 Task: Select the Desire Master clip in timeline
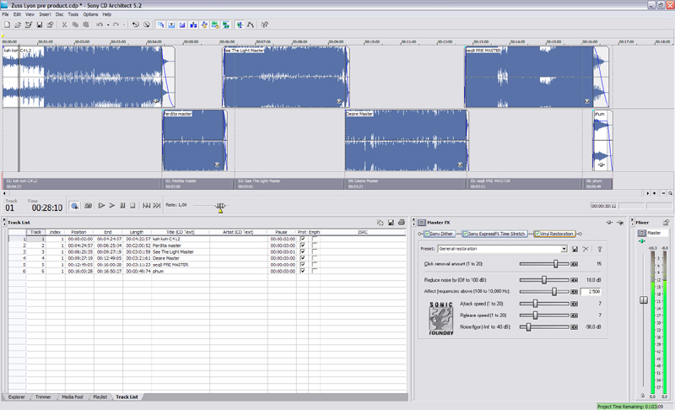(407, 141)
